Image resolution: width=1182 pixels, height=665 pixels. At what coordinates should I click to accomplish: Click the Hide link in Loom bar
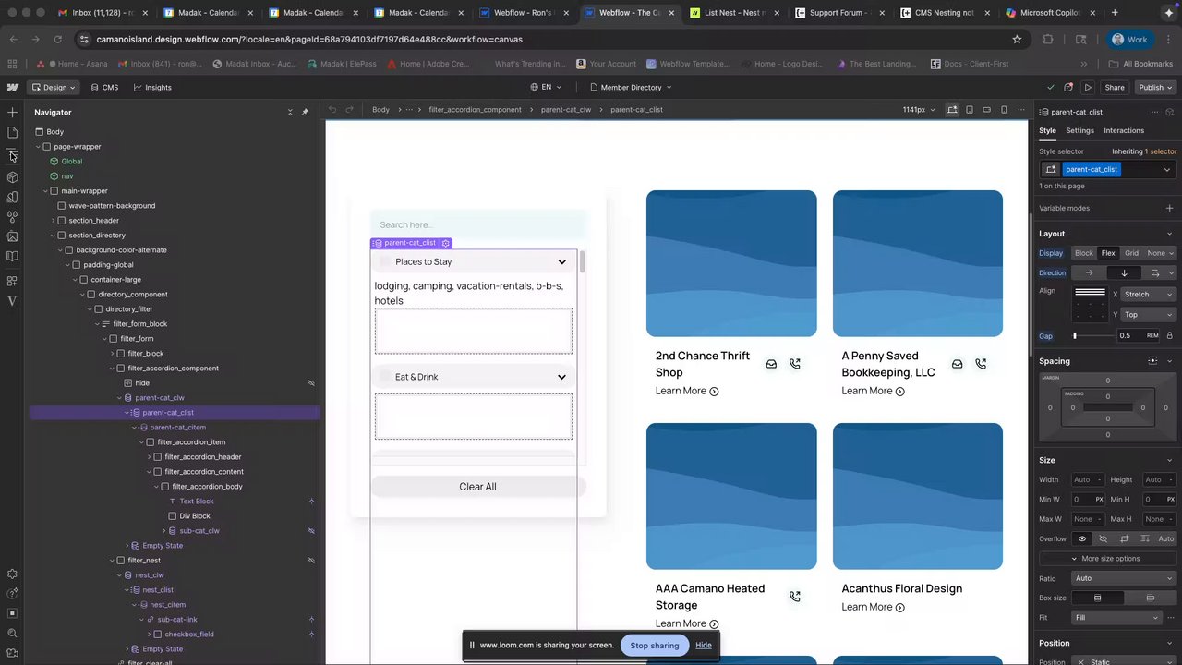click(x=704, y=646)
